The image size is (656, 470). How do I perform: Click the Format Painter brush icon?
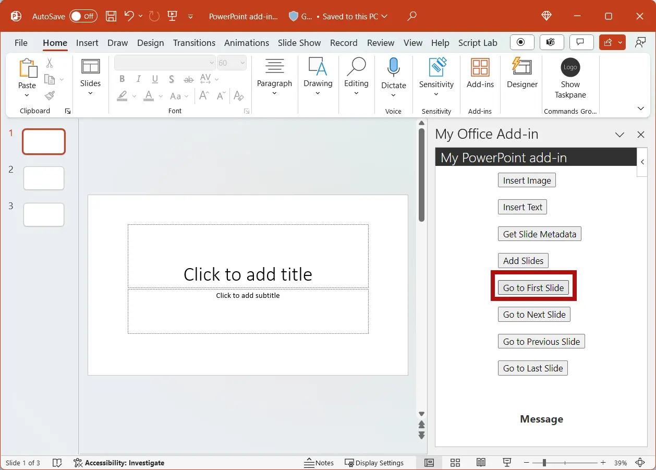coord(50,95)
